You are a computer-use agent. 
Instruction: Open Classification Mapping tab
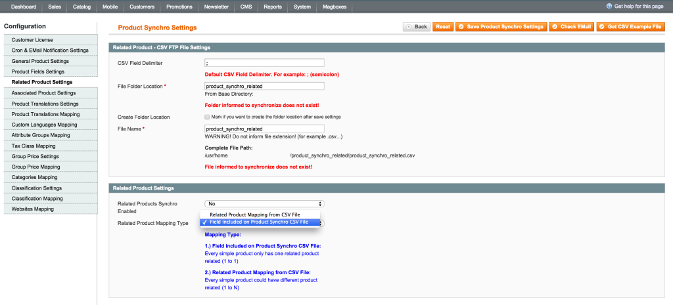click(51, 199)
